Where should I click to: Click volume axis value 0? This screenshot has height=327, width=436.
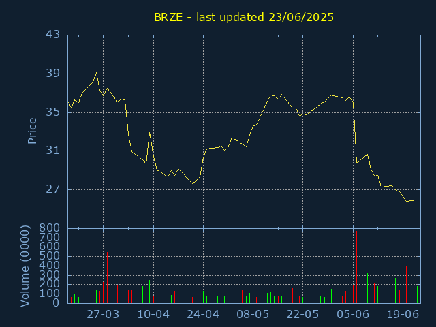point(56,302)
